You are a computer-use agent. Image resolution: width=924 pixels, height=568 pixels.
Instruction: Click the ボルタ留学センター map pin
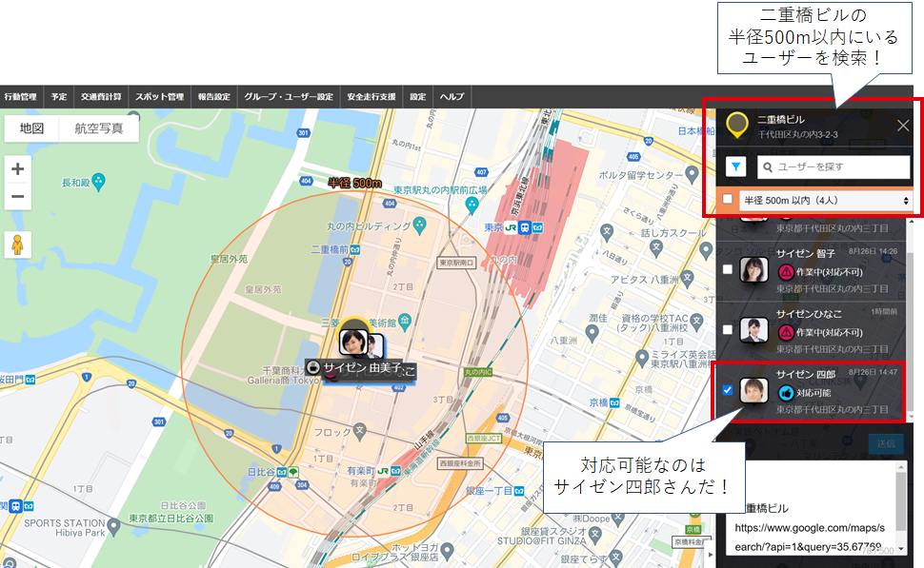click(x=693, y=173)
